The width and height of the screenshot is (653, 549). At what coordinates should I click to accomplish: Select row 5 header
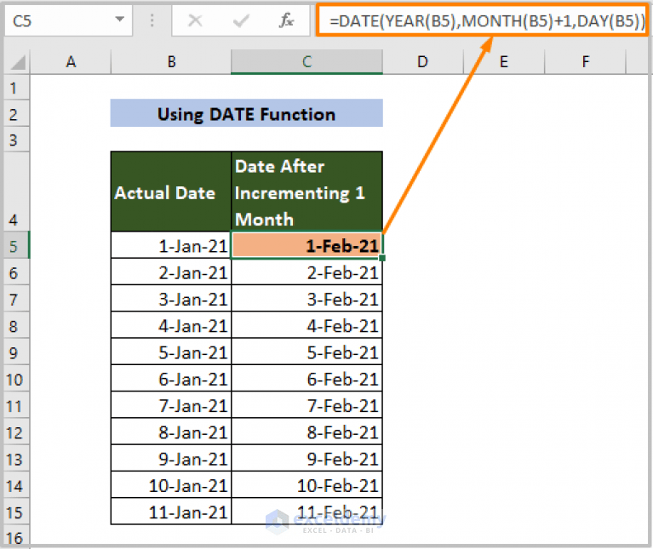coord(16,245)
